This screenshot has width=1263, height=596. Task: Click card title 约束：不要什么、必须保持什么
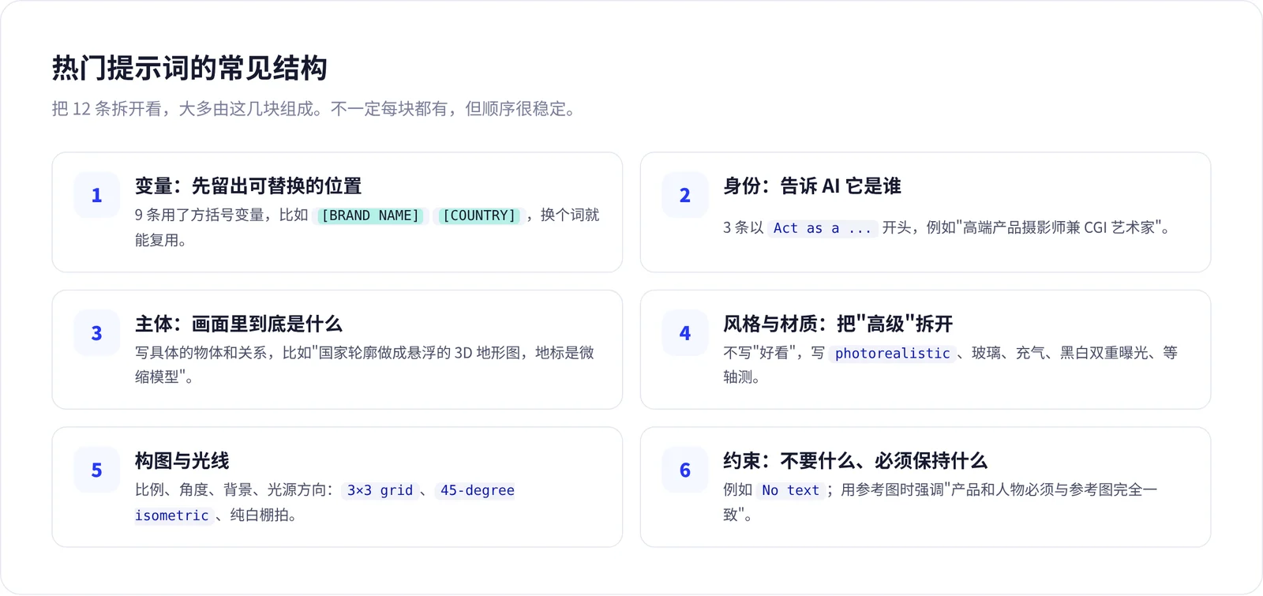click(855, 461)
